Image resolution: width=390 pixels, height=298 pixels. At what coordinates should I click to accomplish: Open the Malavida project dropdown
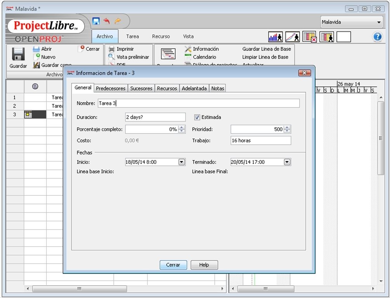pos(352,22)
